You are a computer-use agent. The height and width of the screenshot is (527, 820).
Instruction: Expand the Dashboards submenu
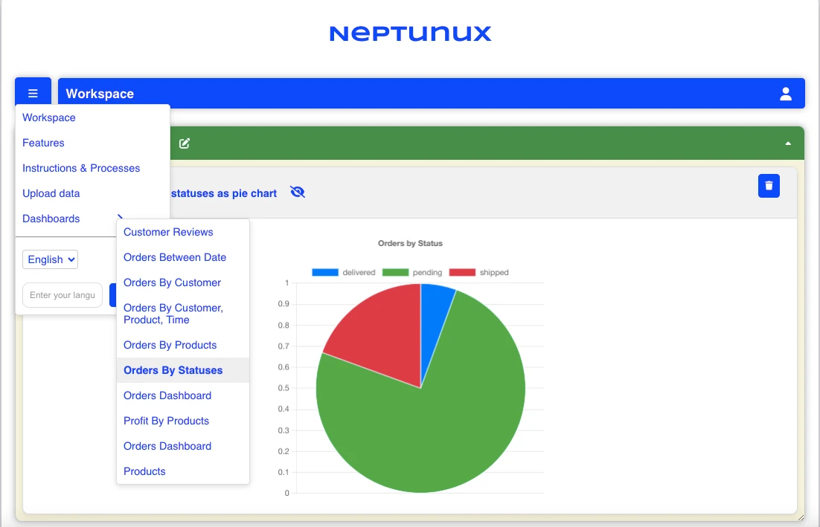click(x=51, y=219)
